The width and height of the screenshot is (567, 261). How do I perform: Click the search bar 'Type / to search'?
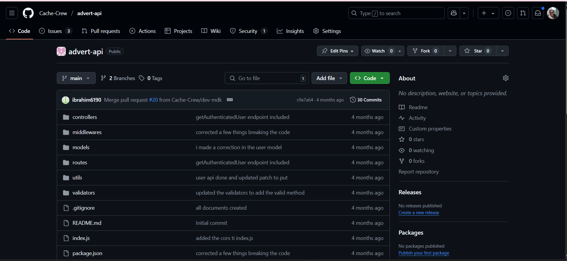pyautogui.click(x=396, y=13)
